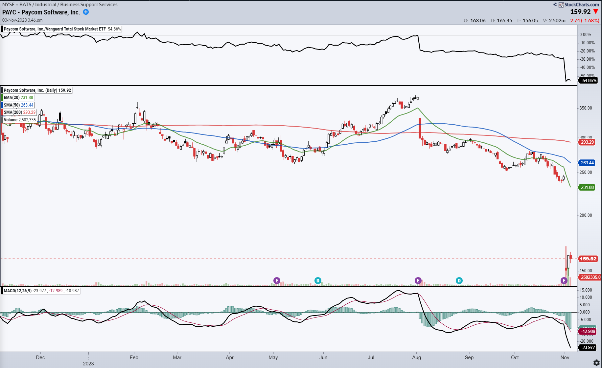The image size is (602, 368).
Task: Click the May earnings E marker
Action: 277,280
